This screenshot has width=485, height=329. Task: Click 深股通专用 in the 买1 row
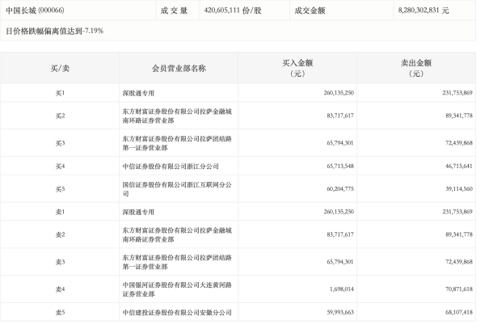pyautogui.click(x=138, y=93)
